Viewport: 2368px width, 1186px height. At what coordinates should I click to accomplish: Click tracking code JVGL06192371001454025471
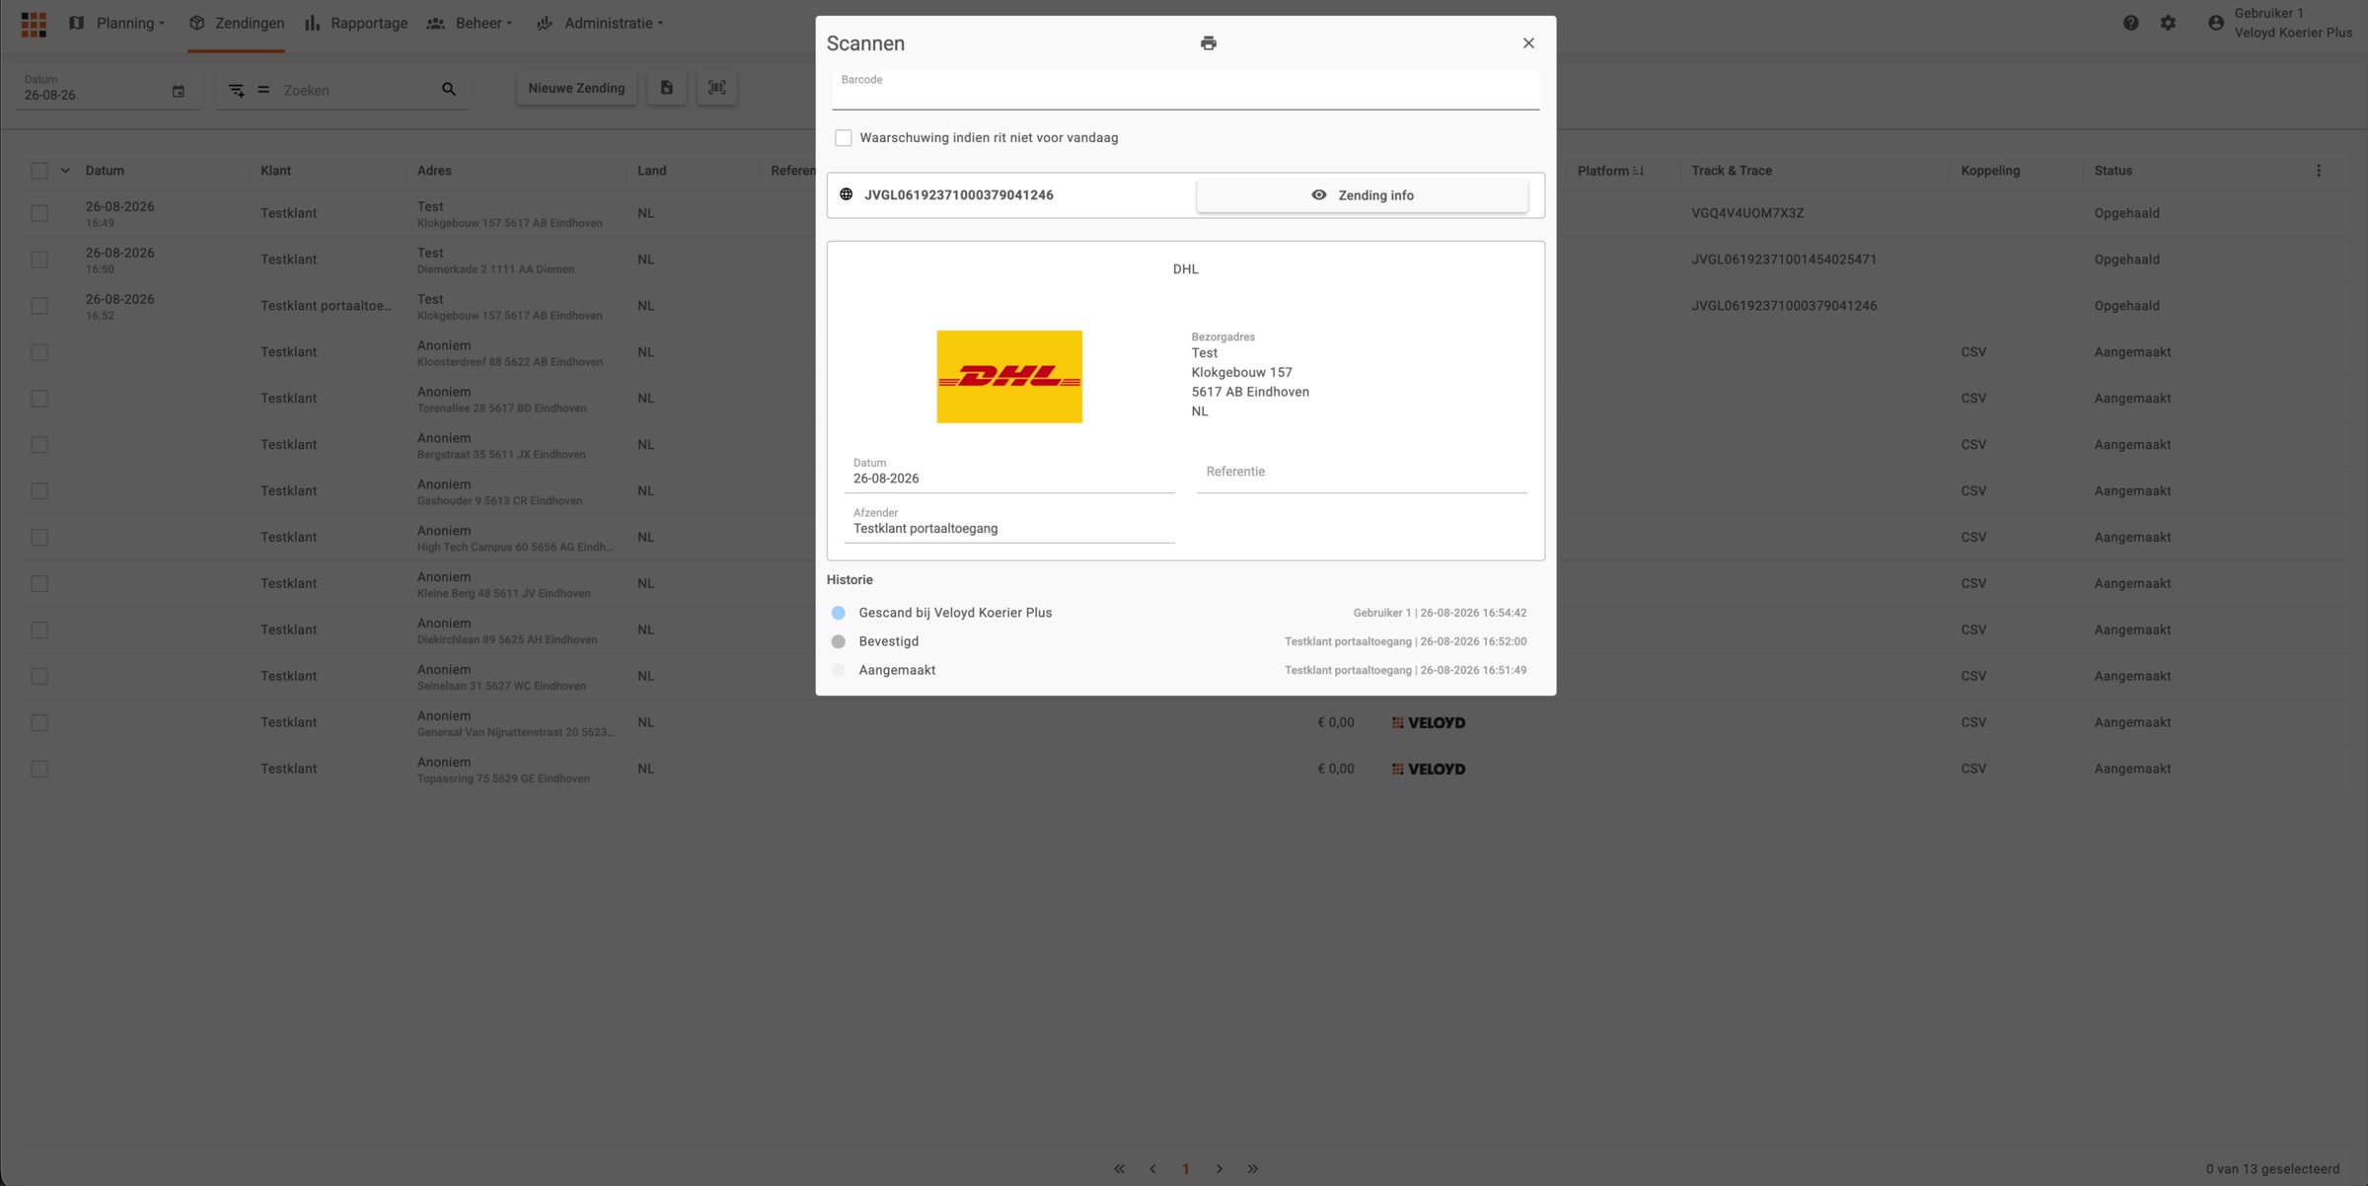(1784, 259)
